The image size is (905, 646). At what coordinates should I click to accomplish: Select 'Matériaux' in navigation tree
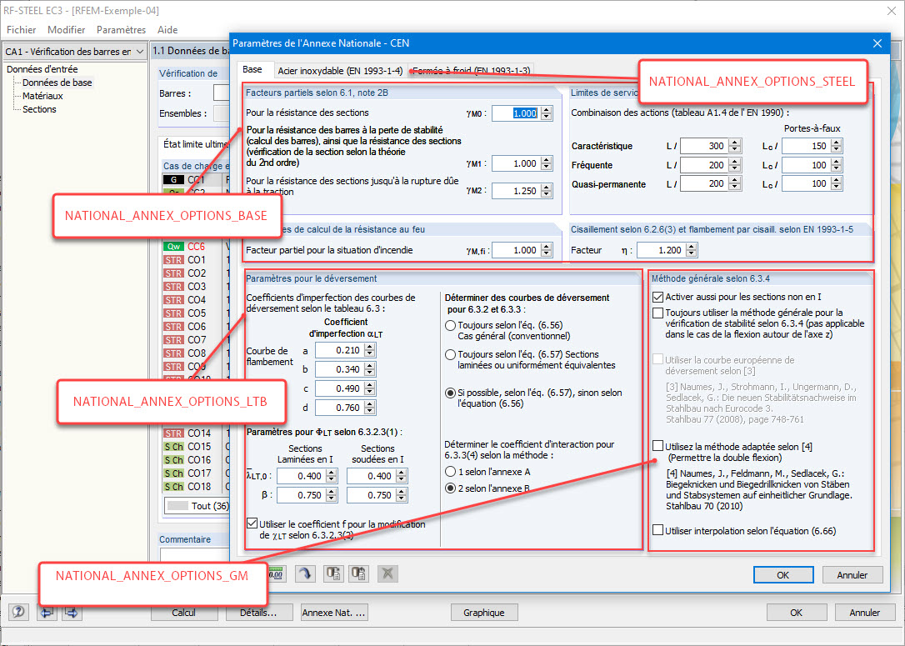pos(42,96)
